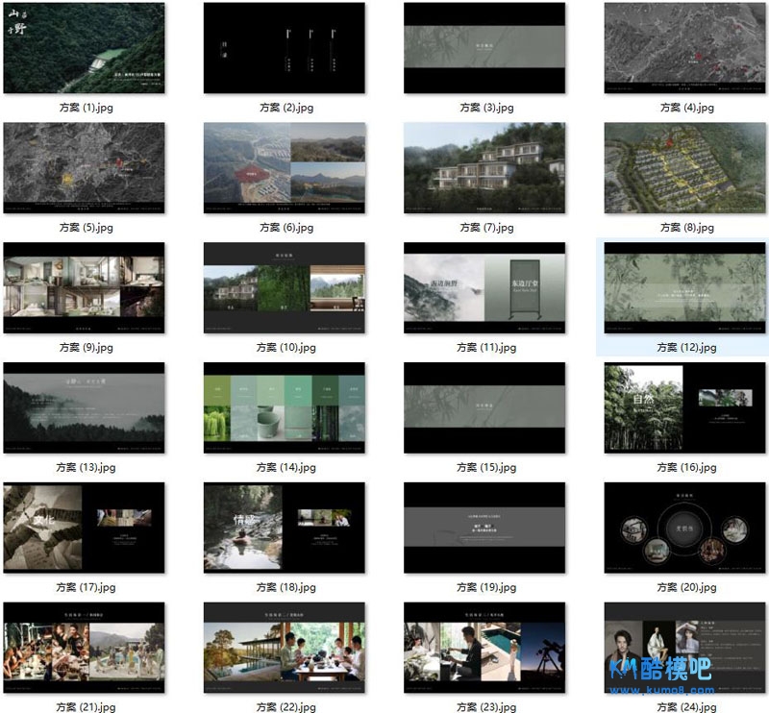769x713 pixels.
Task: Select the highlighted 方案 (12).jpg thumbnail
Action: [685, 288]
